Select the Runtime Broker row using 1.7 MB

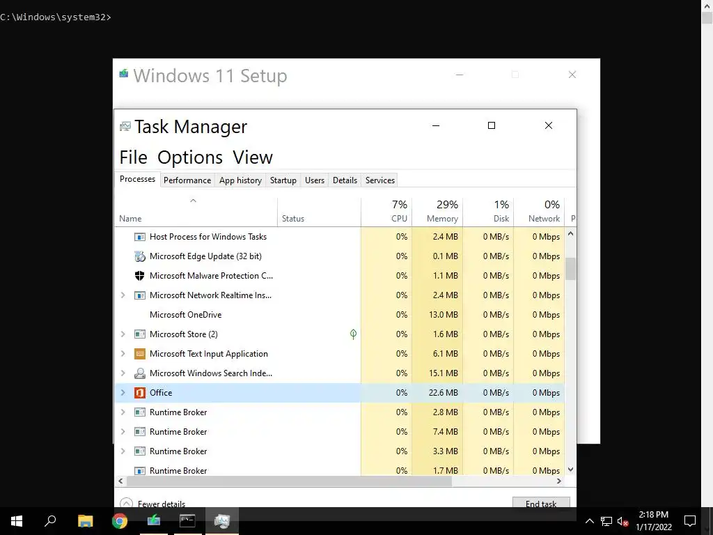340,470
